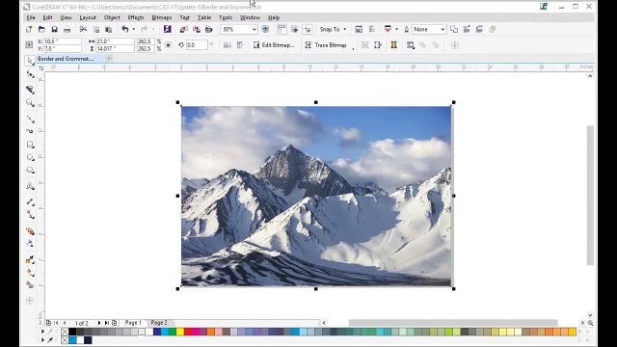Toggle show grid button
This screenshot has width=617, height=347.
294,29
